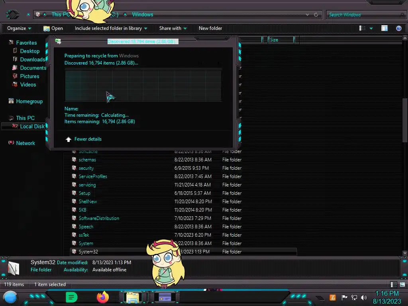Click the clock showing 1:16 PM
The width and height of the screenshot is (408, 306).
pos(387,293)
